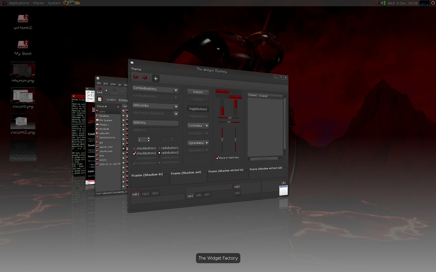Launch Firefox from the top panel
436x272 pixels.
click(65, 3)
